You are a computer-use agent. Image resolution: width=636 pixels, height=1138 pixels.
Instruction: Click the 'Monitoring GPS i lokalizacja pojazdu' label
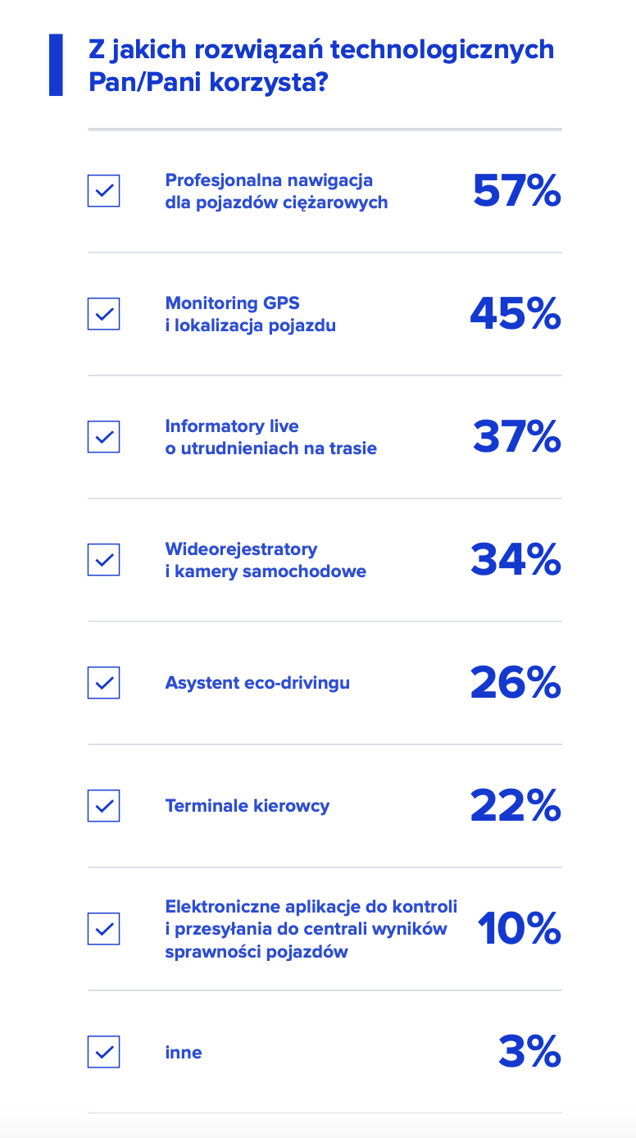click(x=250, y=314)
